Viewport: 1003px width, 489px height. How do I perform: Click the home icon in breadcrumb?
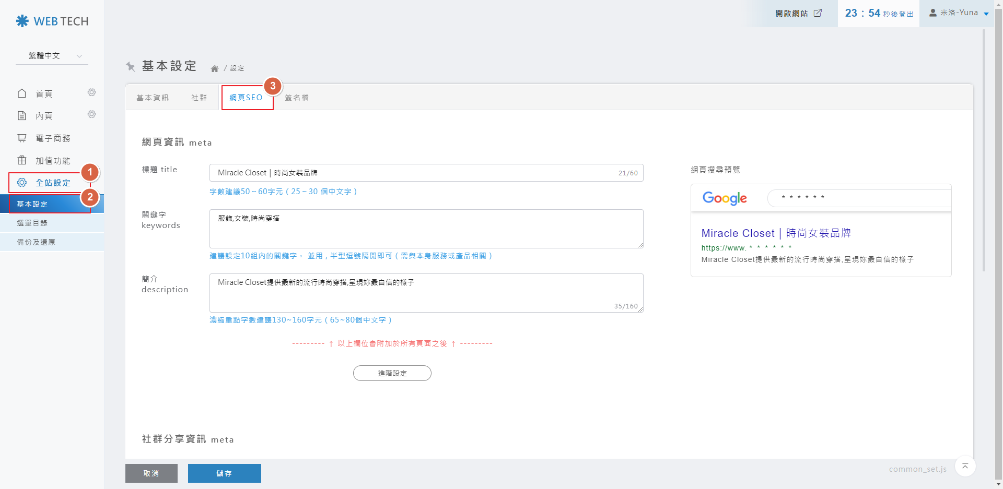[214, 68]
